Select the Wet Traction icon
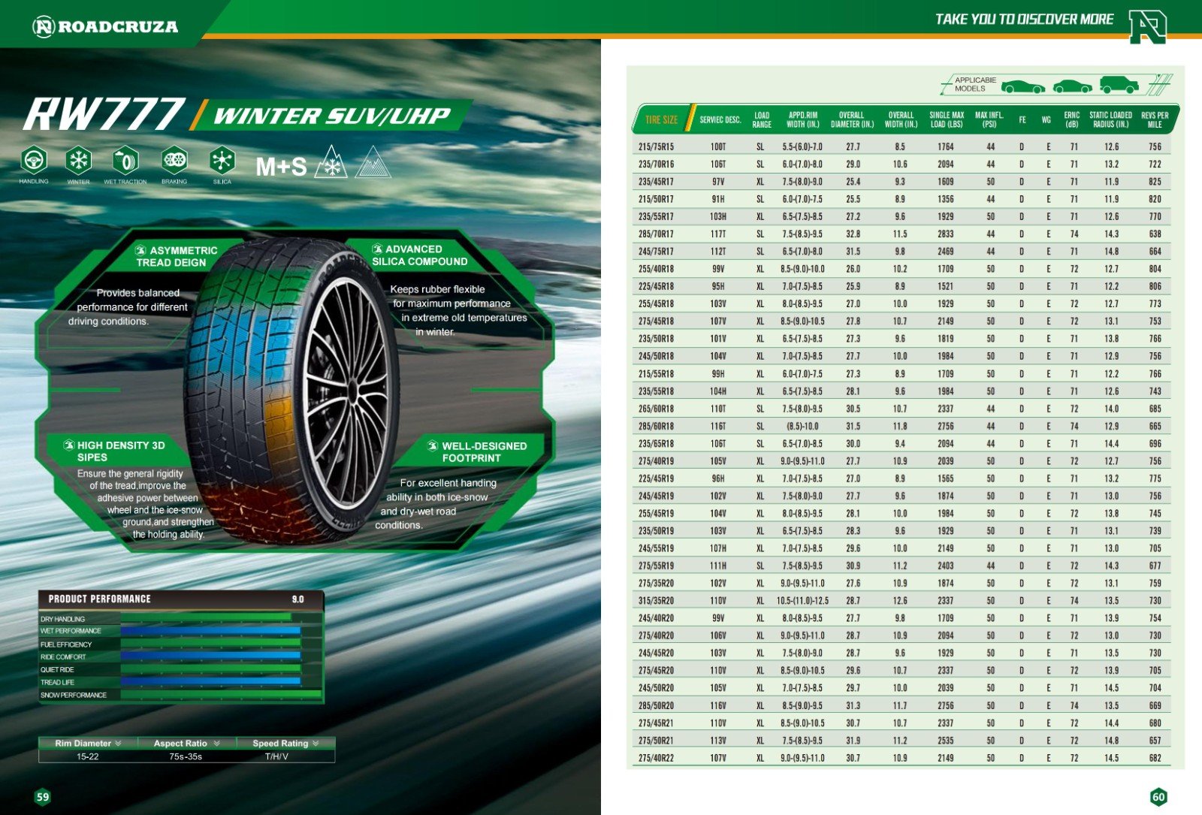The height and width of the screenshot is (815, 1202). (x=125, y=160)
